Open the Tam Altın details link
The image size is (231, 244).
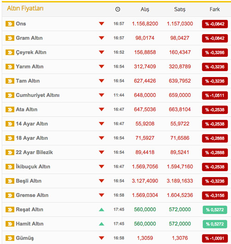click(x=28, y=81)
